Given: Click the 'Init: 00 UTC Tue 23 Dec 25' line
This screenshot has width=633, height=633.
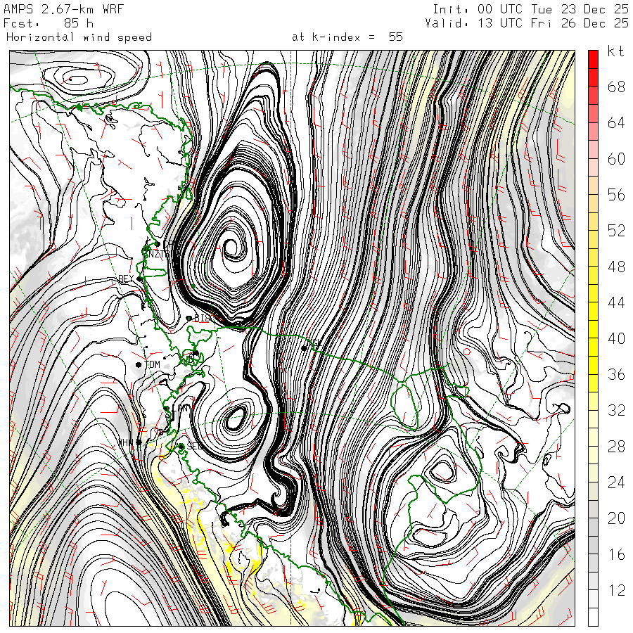Looking at the screenshot, I should coord(530,9).
